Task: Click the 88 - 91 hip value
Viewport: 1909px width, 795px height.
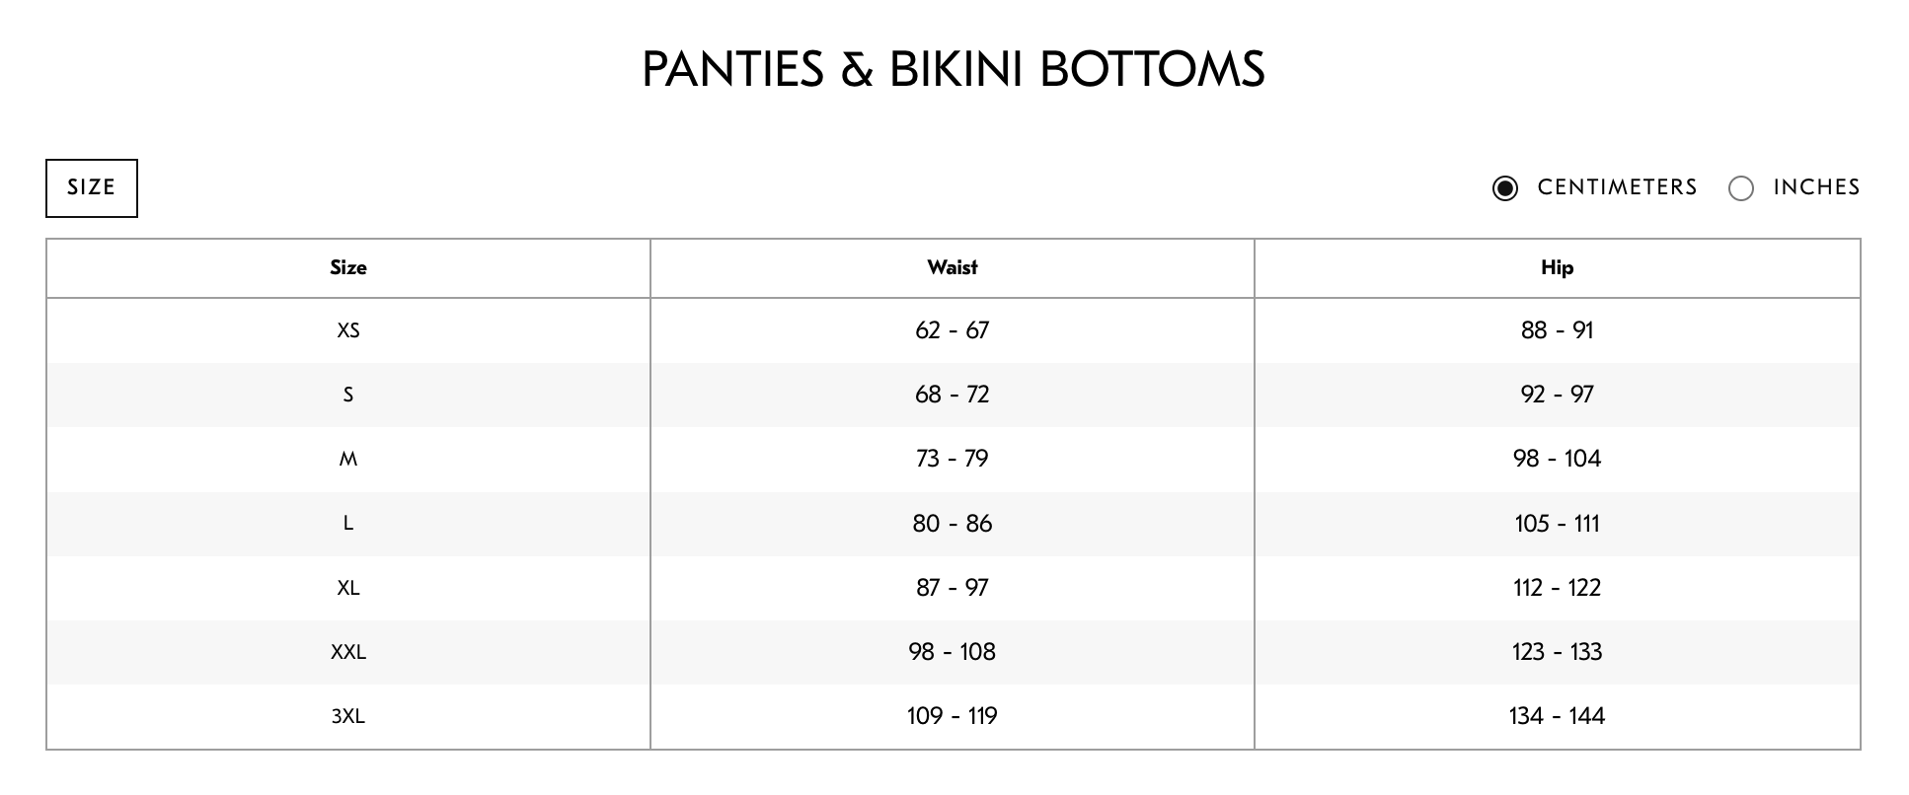Action: pos(1558,330)
